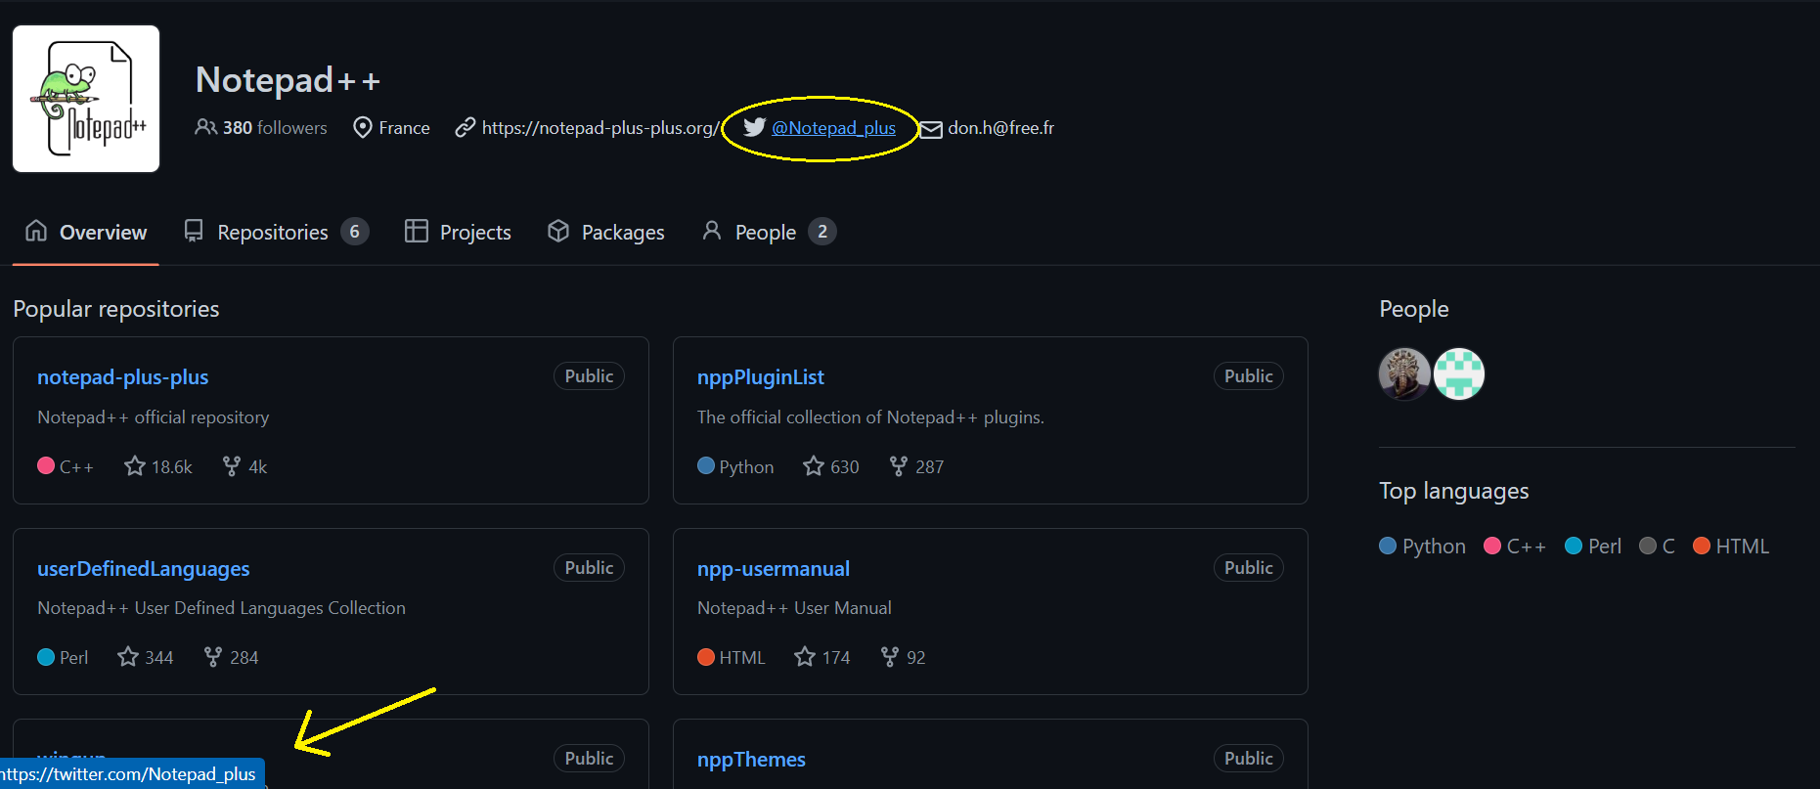The height and width of the screenshot is (789, 1820).
Task: Click the Packages cube icon
Action: coord(558,231)
